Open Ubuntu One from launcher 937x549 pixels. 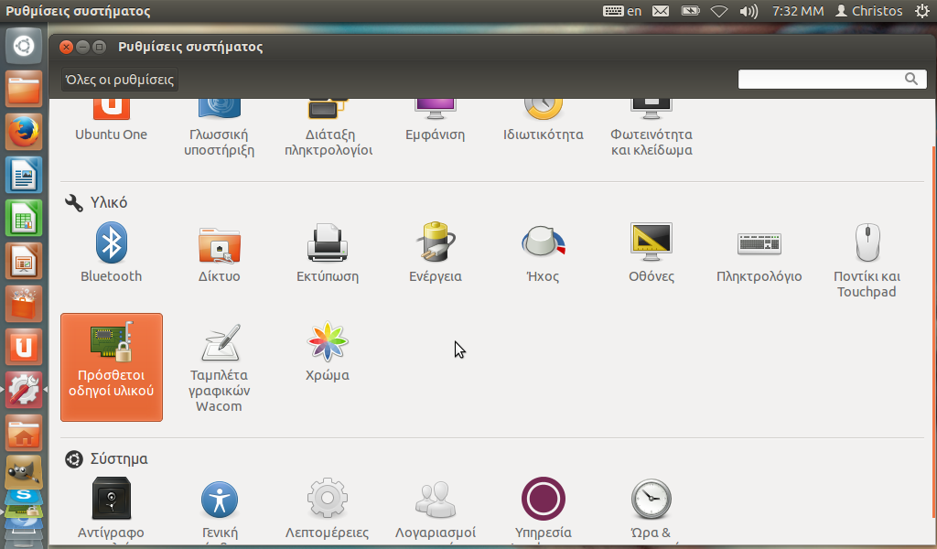tap(24, 347)
